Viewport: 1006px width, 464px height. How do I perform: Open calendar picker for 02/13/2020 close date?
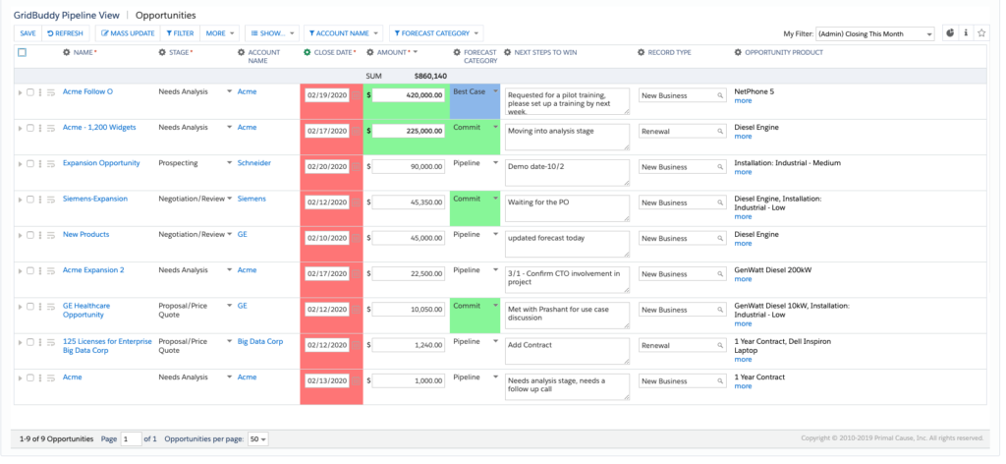coord(356,381)
